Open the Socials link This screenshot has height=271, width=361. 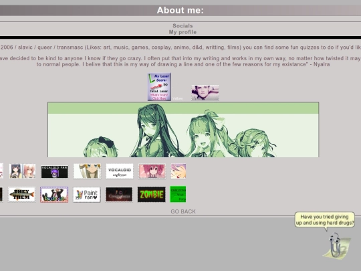click(183, 26)
